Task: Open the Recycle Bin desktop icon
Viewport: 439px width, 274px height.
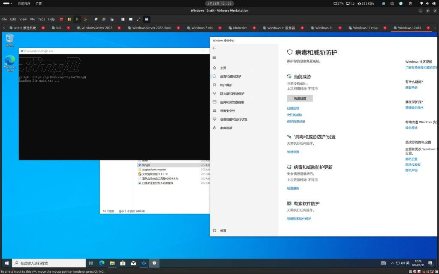Action: pos(9,40)
